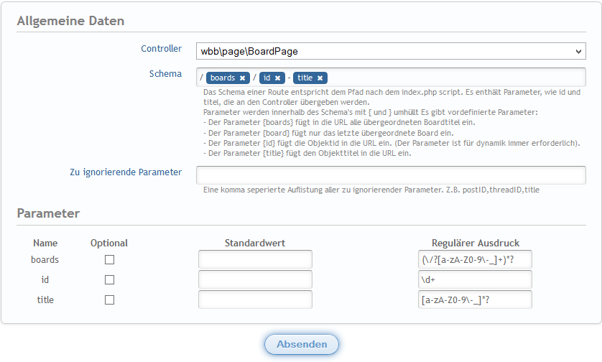The height and width of the screenshot is (362, 602).
Task: Select the boards tag in Schema
Action: 223,78
